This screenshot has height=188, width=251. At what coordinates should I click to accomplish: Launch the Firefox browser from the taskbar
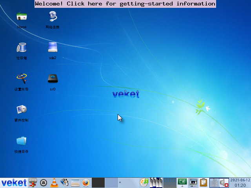click(86, 183)
